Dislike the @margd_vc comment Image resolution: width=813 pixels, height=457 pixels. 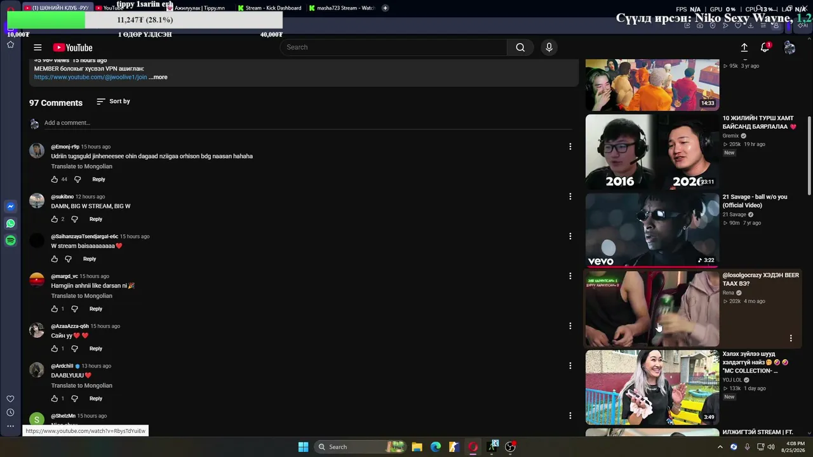coord(74,309)
